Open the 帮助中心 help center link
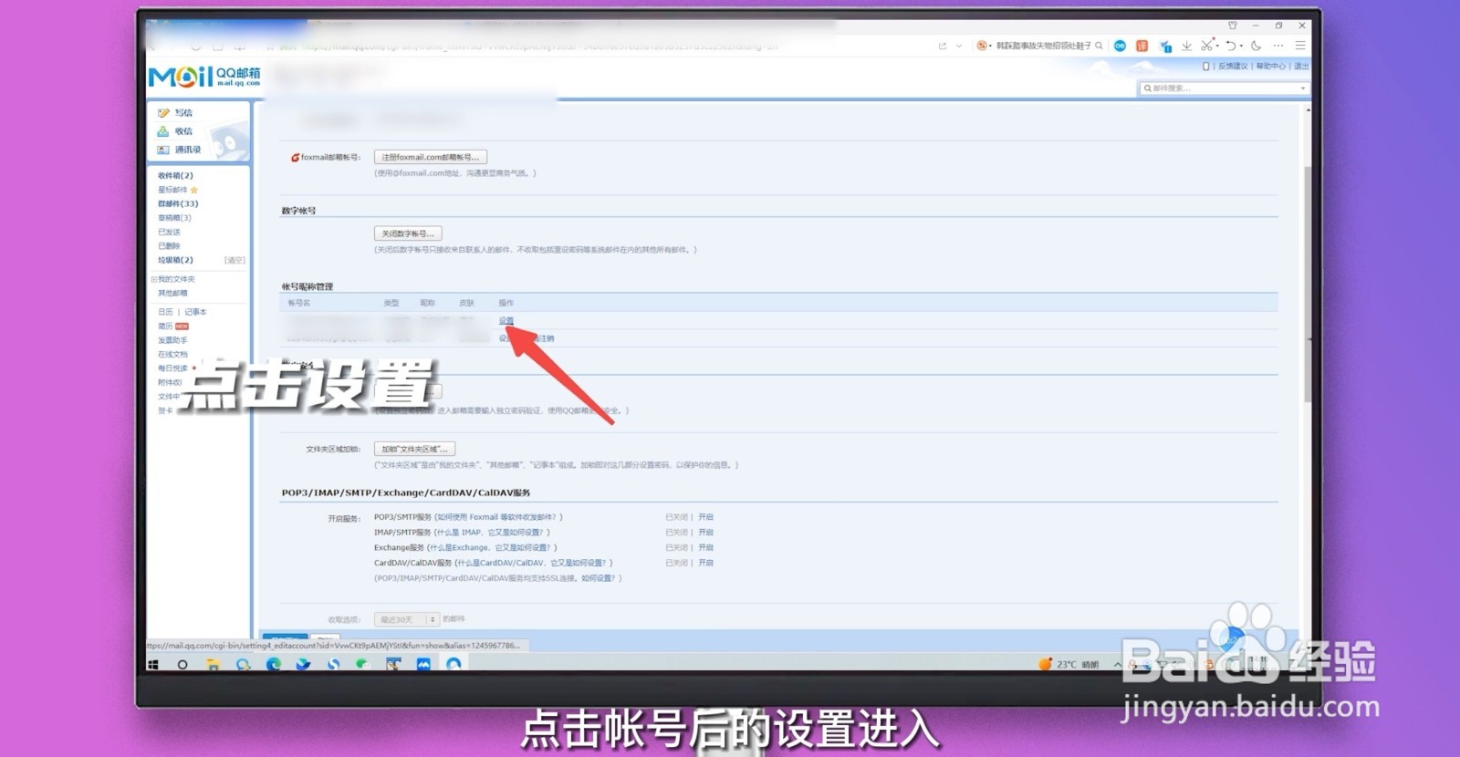Screen dimensions: 1460x757 [x=1270, y=67]
